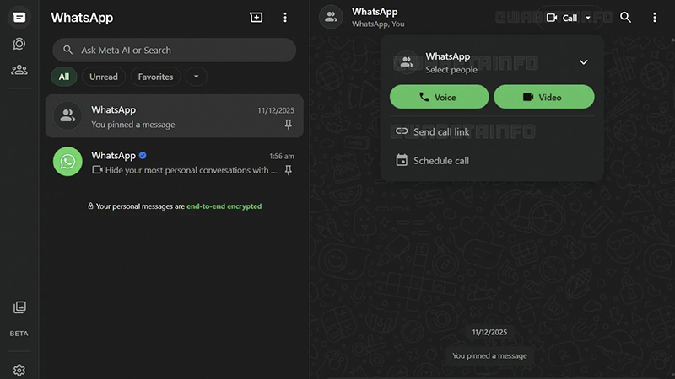Screen dimensions: 675x379
Task: Click 11/12/2025 date chip in conversation
Action: tap(489, 332)
